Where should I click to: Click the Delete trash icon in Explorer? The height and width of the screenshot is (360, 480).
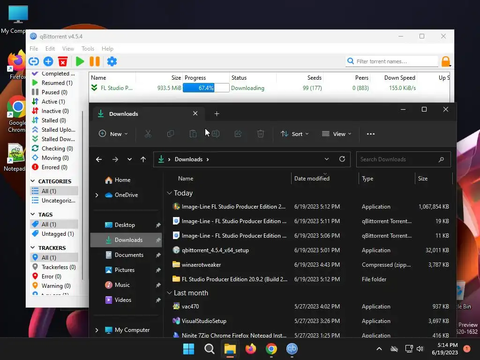[261, 134]
